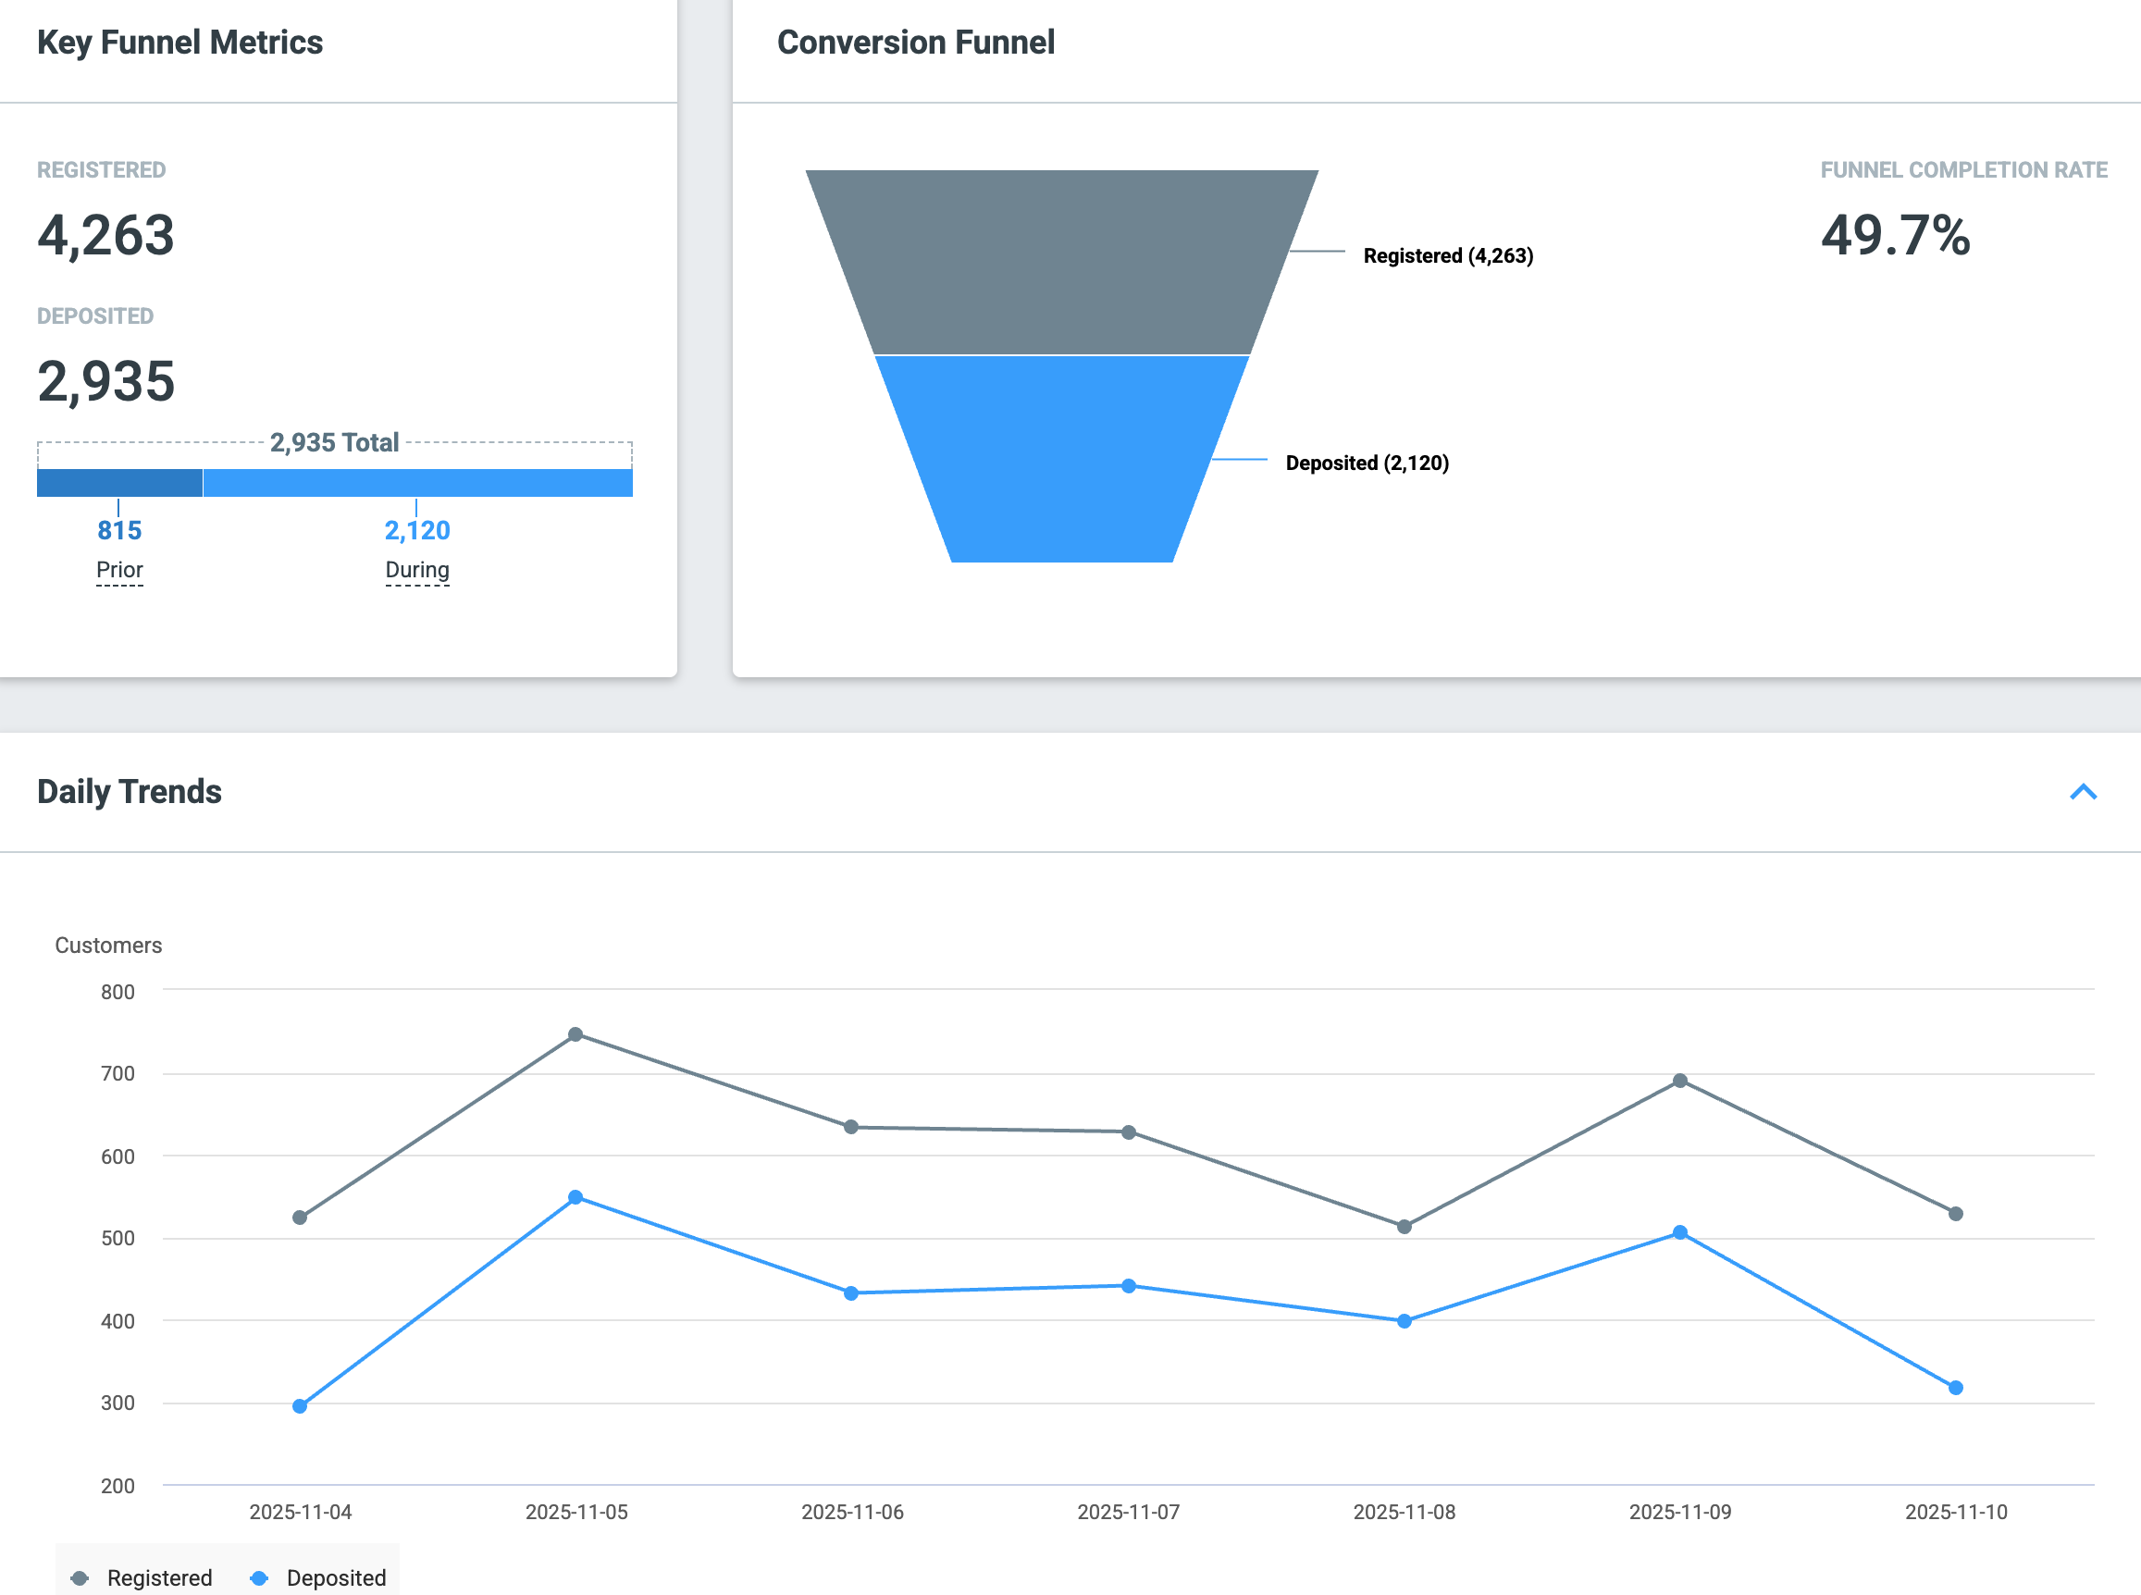
Task: Select the dark blue Prior bar segment
Action: point(119,483)
